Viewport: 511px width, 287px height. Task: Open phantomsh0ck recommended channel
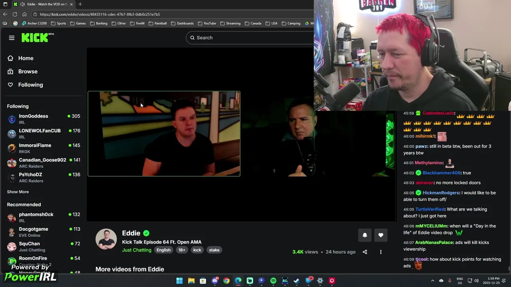pos(44,217)
